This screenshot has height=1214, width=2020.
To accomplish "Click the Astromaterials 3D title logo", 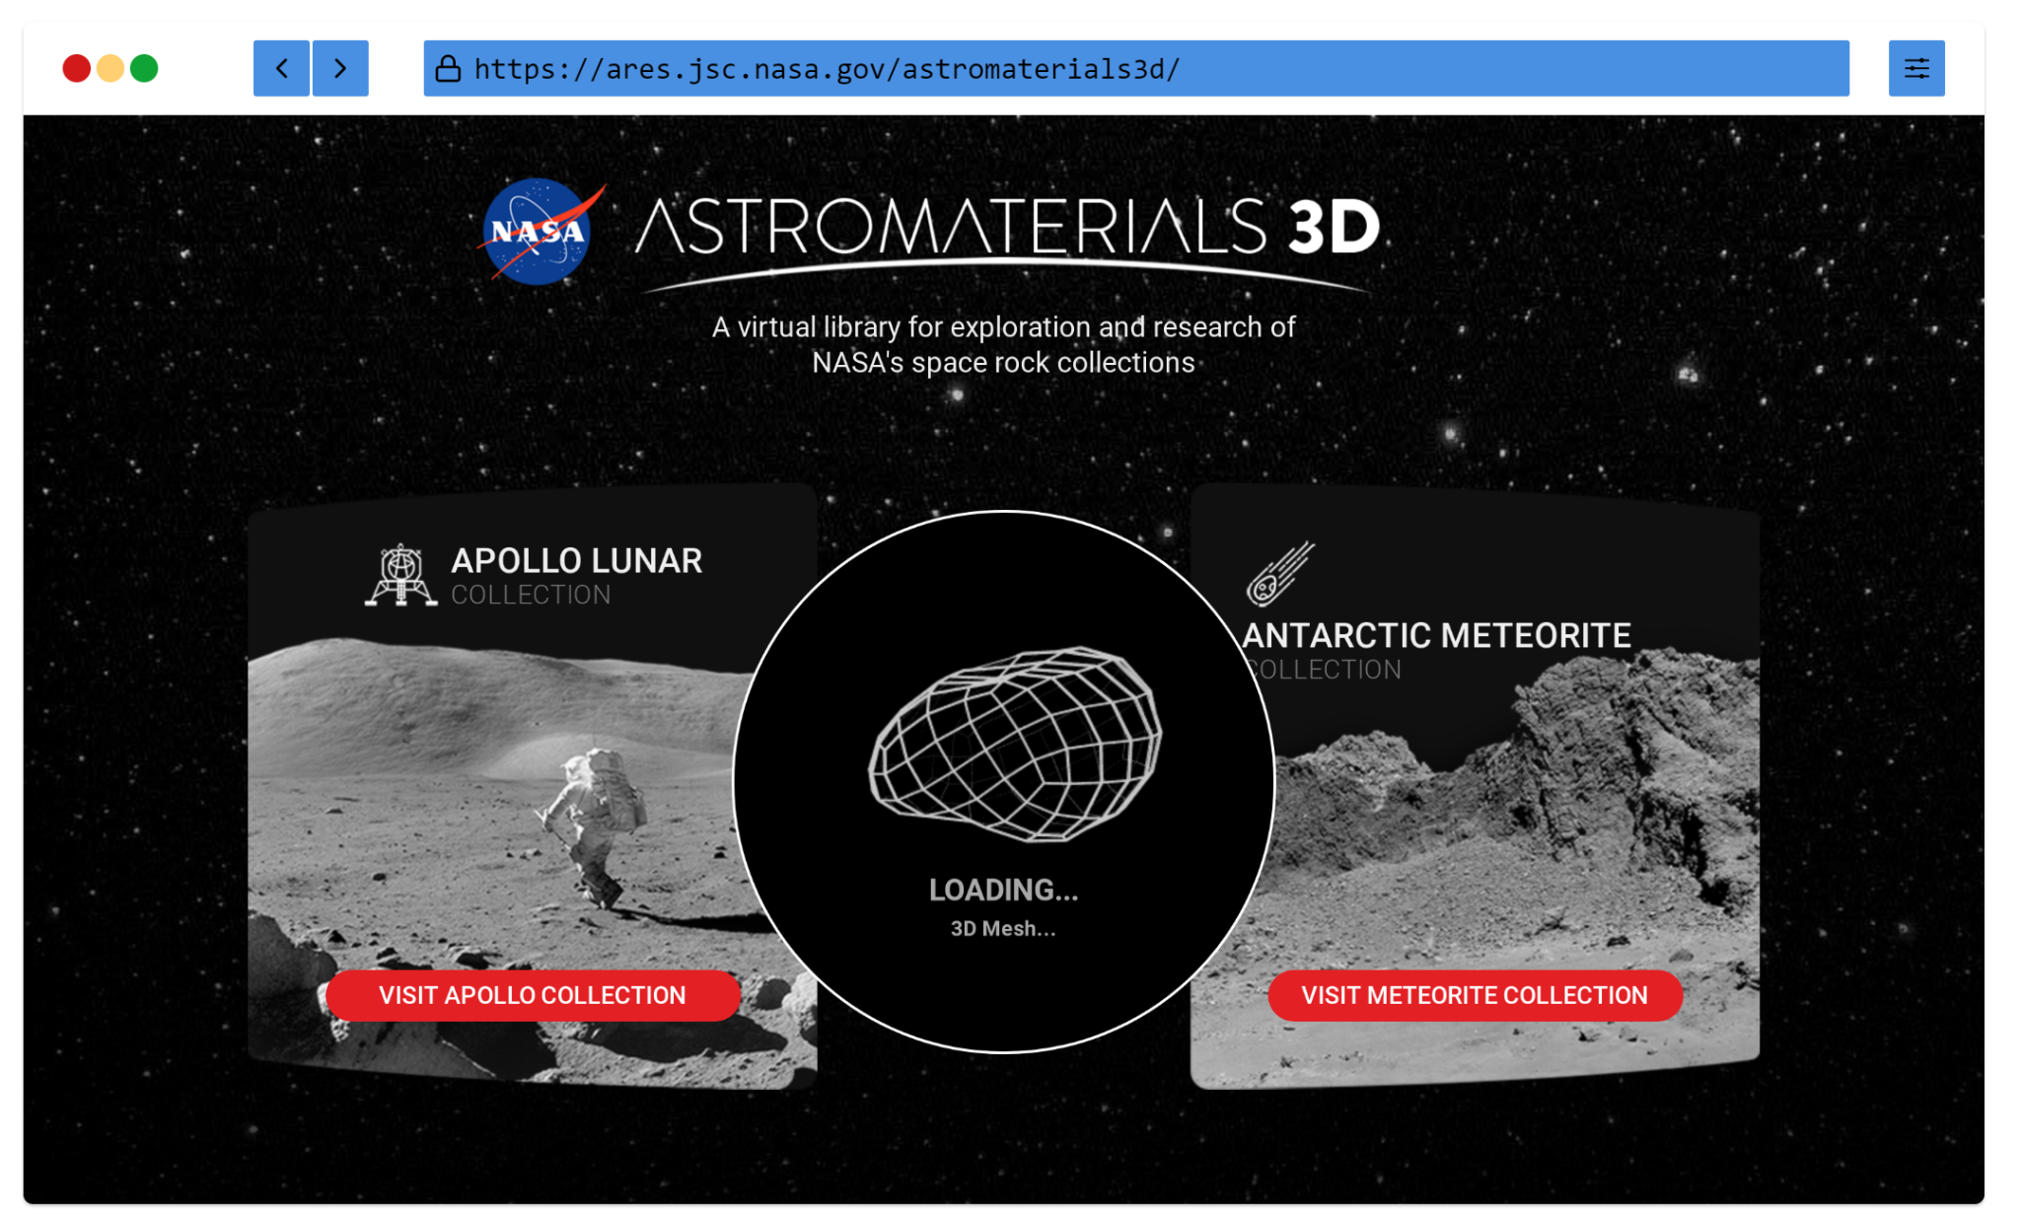I will pos(1006,229).
